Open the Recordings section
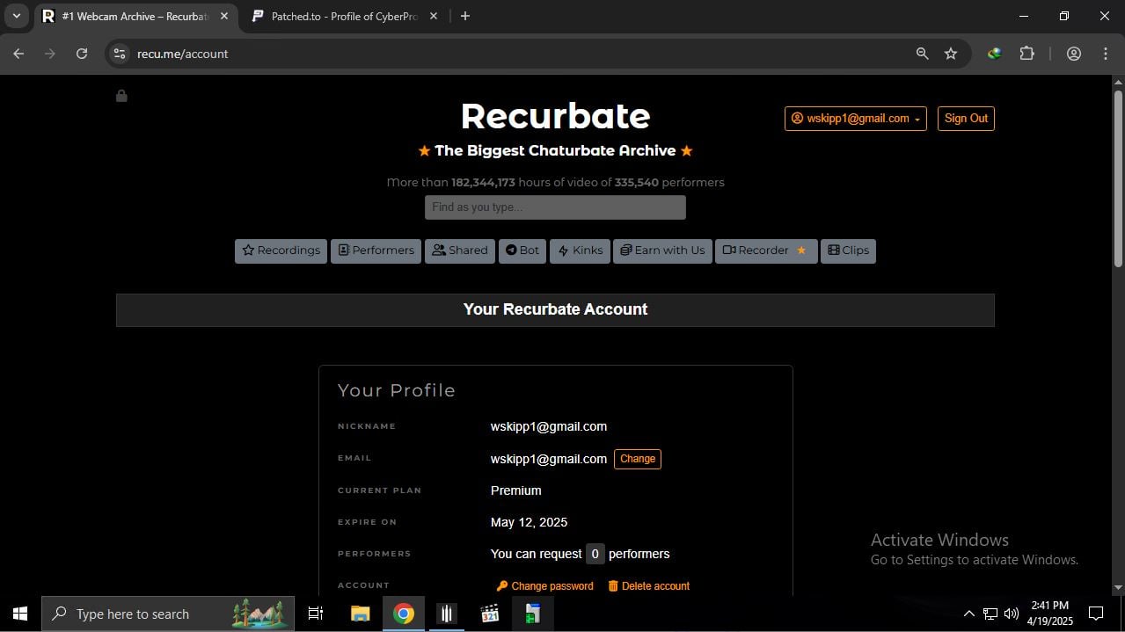Viewport: 1125px width, 632px height. click(281, 251)
